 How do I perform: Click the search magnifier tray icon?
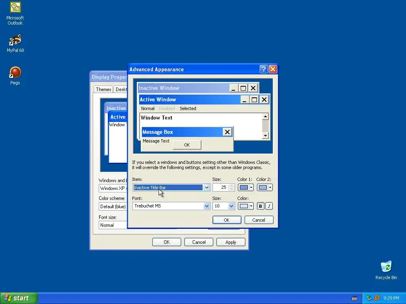377,298
